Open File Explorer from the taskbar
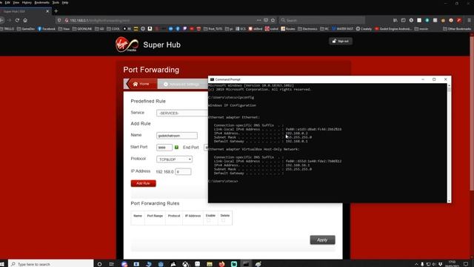The width and height of the screenshot is (474, 267). click(210, 264)
